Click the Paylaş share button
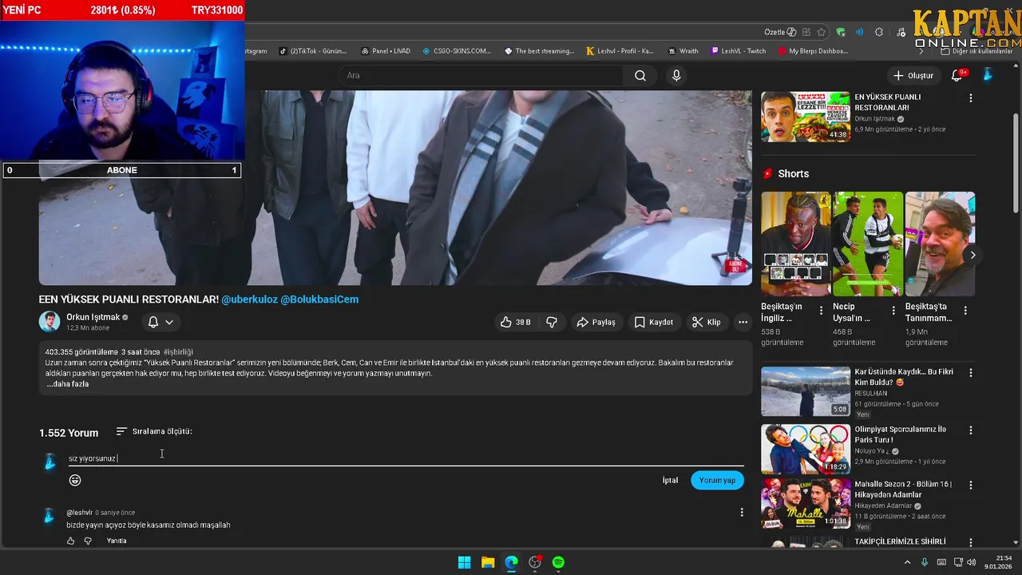This screenshot has width=1022, height=575. pyautogui.click(x=596, y=322)
